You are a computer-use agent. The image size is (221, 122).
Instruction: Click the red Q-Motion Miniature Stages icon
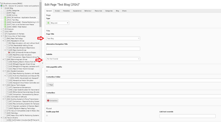tap(9, 52)
